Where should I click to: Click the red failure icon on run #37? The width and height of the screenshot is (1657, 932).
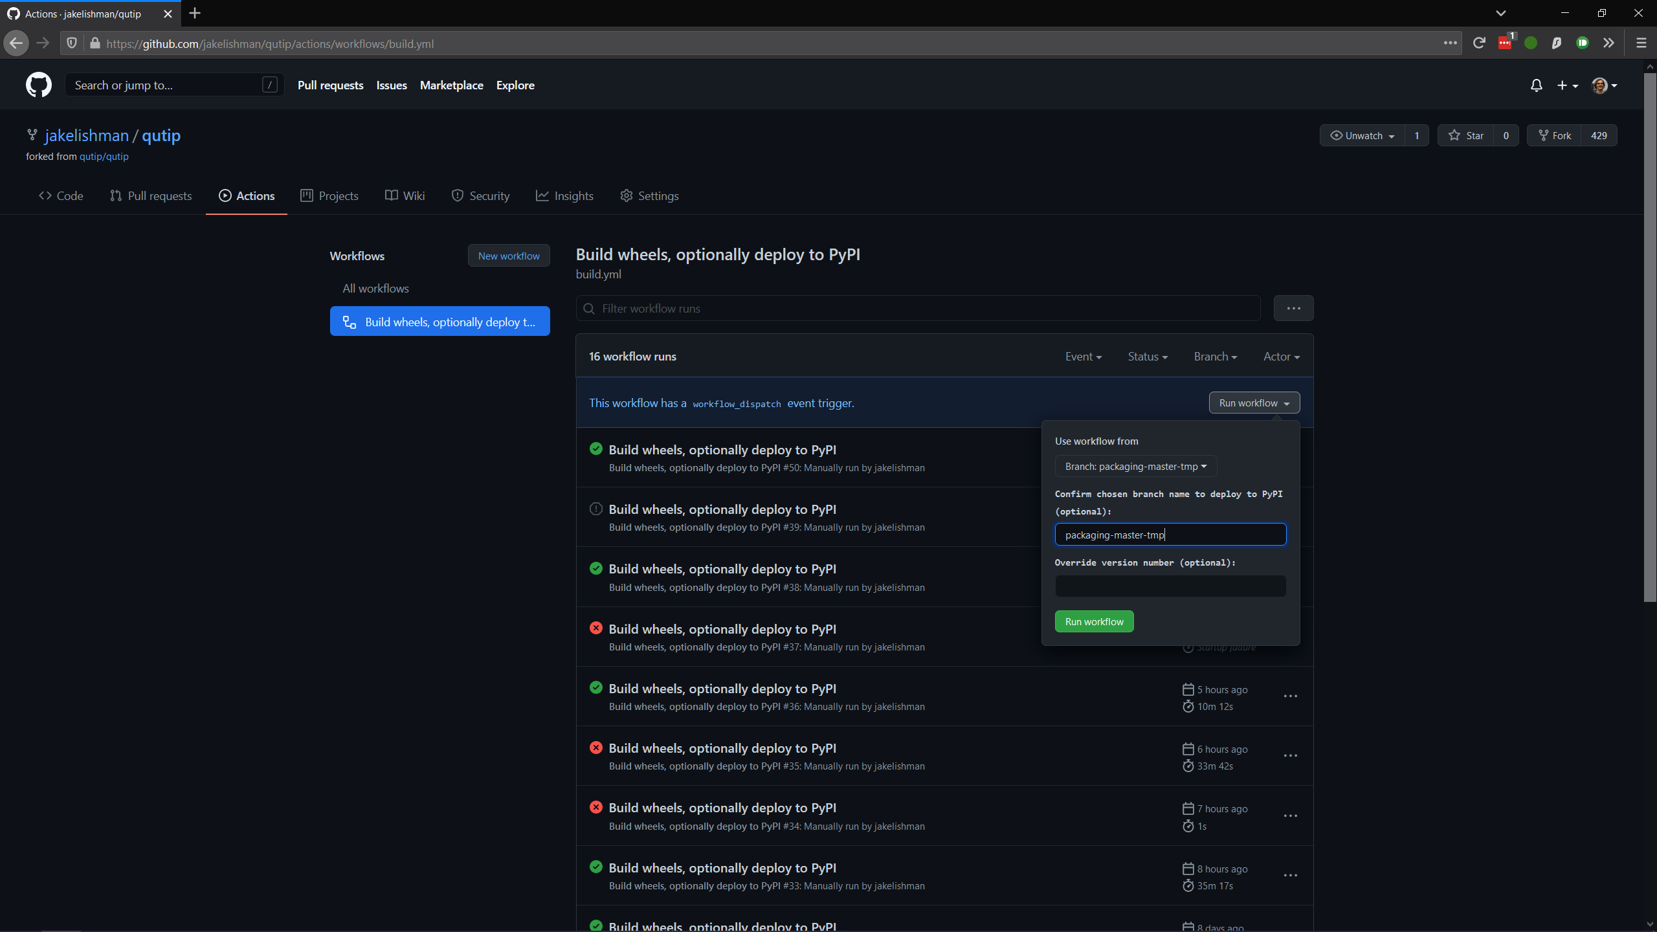(595, 627)
